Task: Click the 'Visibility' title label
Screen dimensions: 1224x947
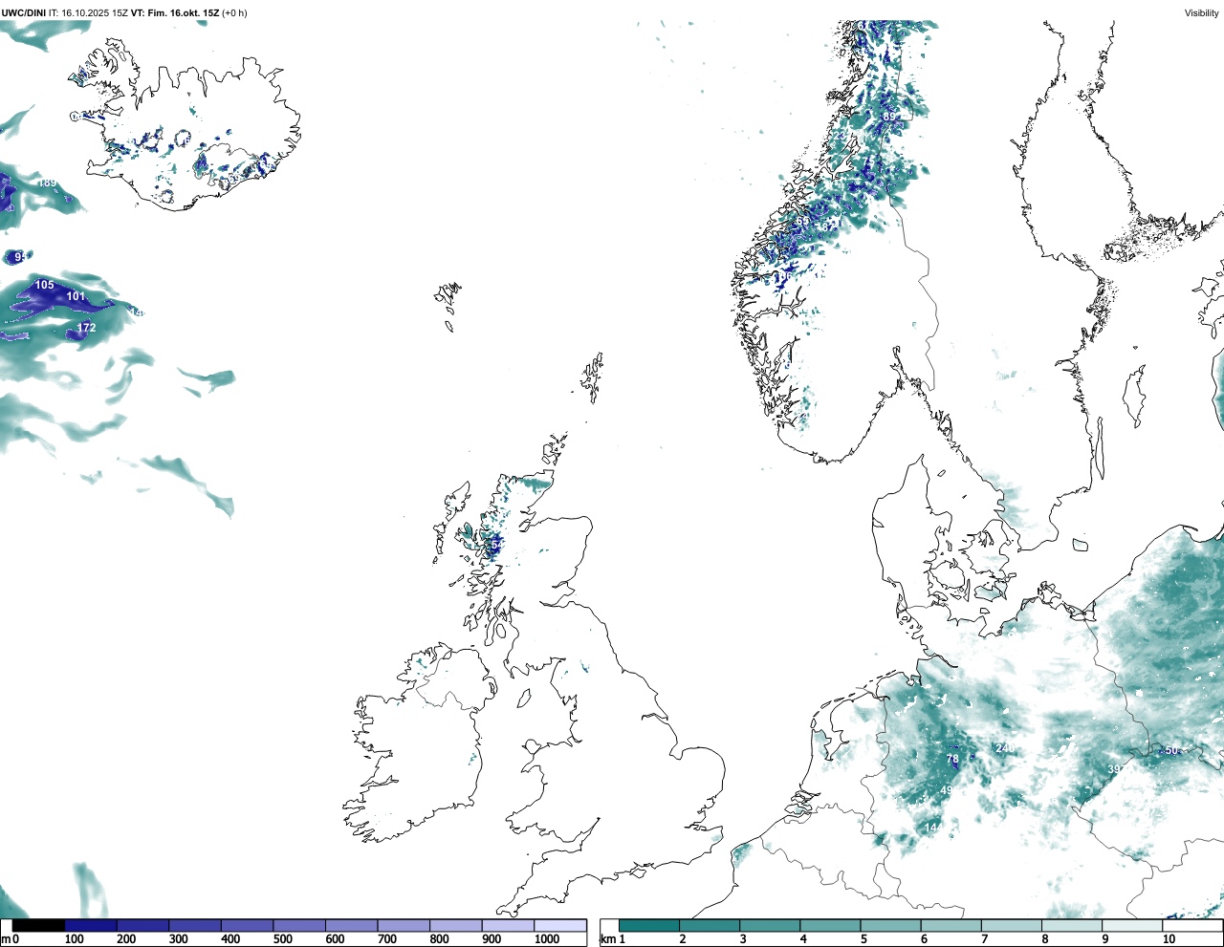Action: point(1201,13)
